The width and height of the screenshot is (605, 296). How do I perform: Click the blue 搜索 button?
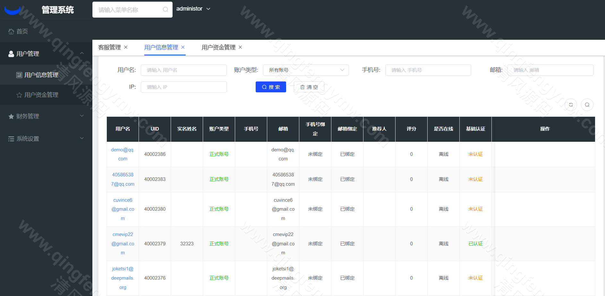(x=271, y=87)
